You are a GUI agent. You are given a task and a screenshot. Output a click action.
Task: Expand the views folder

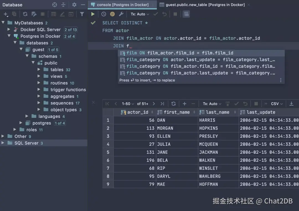(x=39, y=76)
